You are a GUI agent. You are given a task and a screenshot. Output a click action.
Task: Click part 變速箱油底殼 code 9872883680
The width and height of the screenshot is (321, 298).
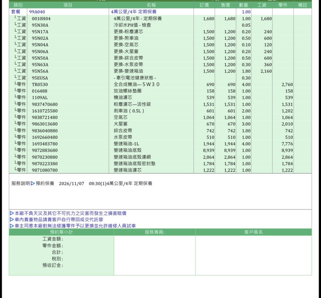click(x=44, y=150)
